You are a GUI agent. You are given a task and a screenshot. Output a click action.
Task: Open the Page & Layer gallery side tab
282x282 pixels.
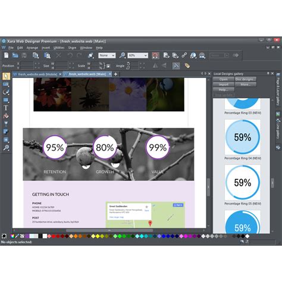tap(278, 89)
